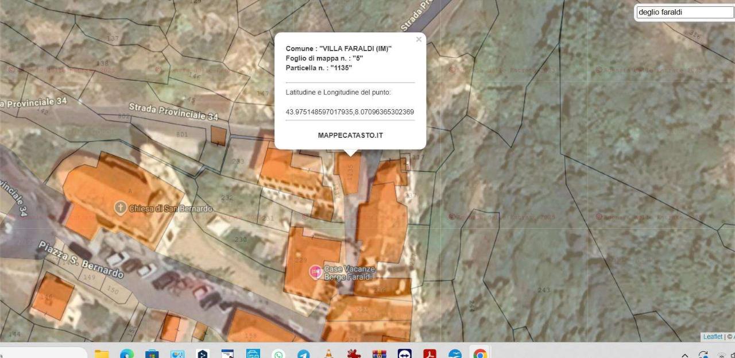
Task: Open File Explorer from the taskbar
Action: [x=102, y=354]
